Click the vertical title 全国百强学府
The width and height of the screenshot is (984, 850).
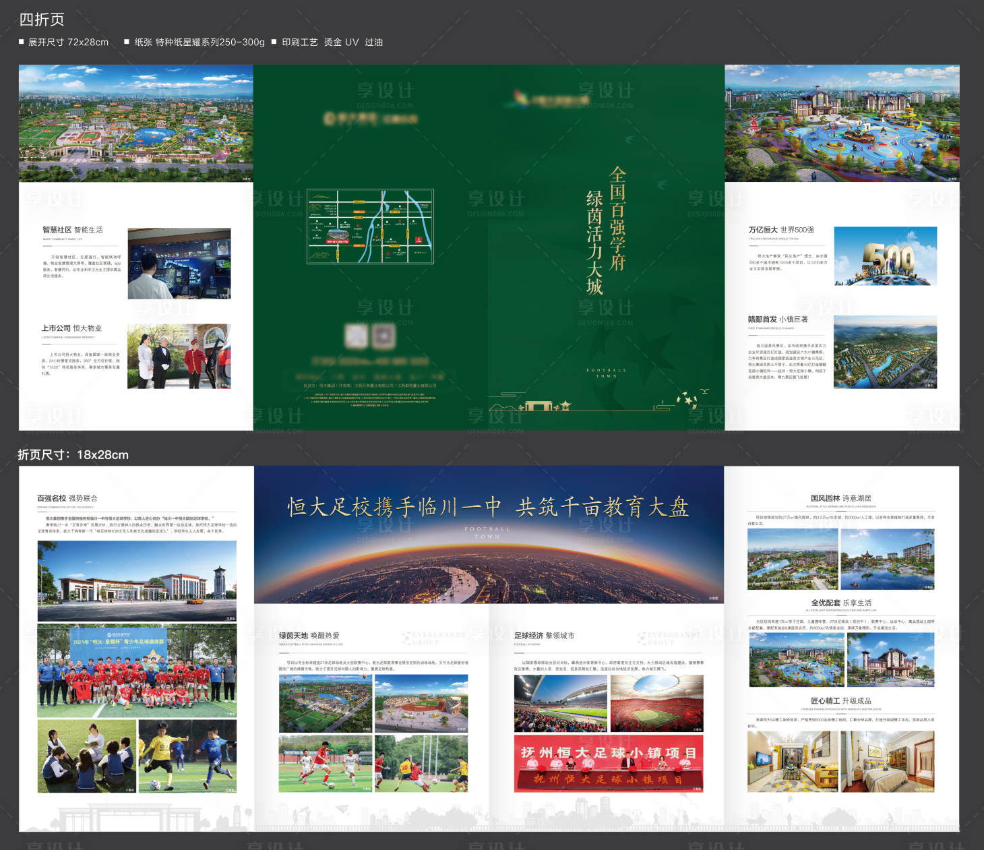coord(617,219)
